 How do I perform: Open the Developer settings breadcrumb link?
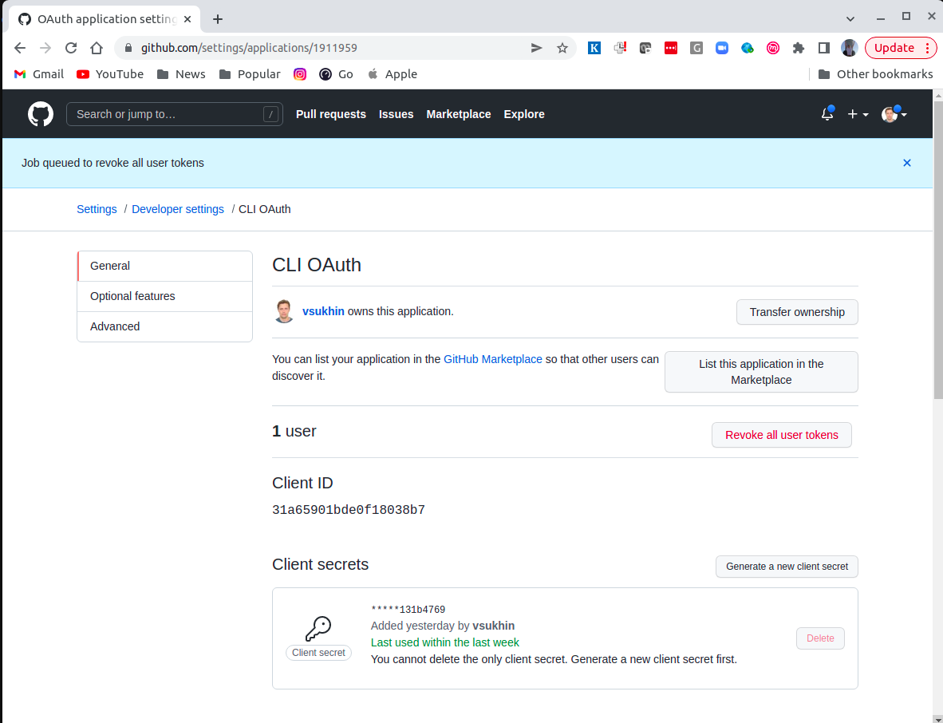pyautogui.click(x=178, y=209)
